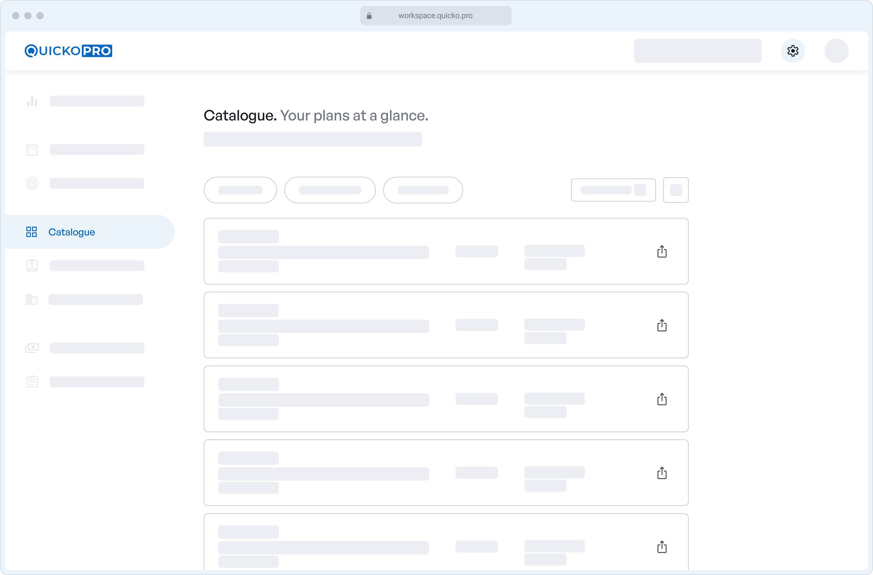Share the fourth catalogue plan card
This screenshot has height=575, width=873.
(662, 473)
